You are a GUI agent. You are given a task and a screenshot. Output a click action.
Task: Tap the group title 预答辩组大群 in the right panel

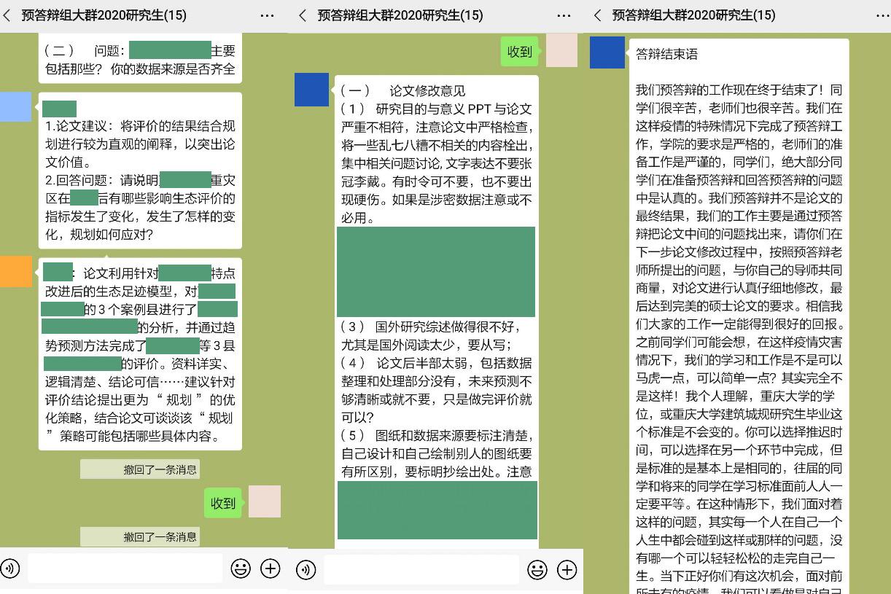[693, 15]
